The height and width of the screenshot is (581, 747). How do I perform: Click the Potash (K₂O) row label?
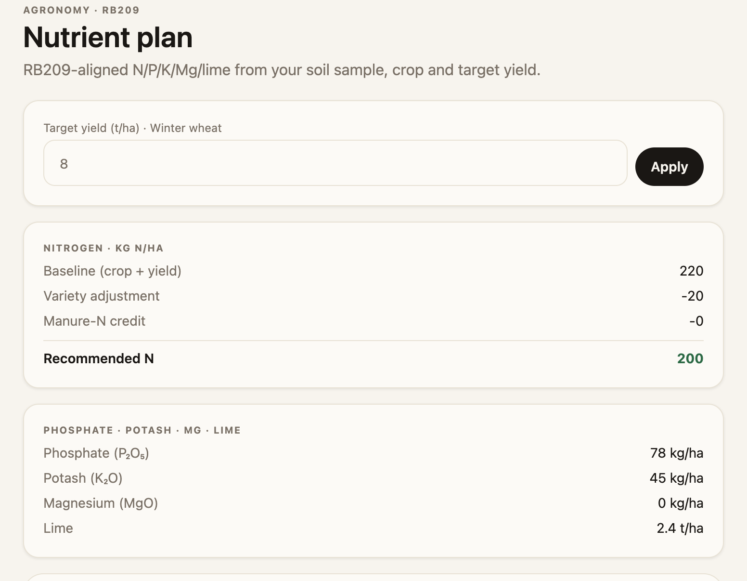[83, 478]
